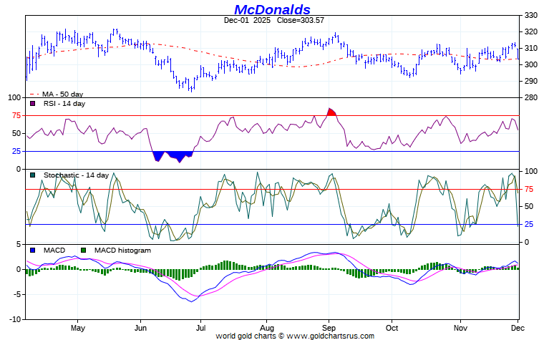This screenshot has width=544, height=340.
Task: Click the red 75 label on the Stochastic axis
Action: click(x=529, y=189)
